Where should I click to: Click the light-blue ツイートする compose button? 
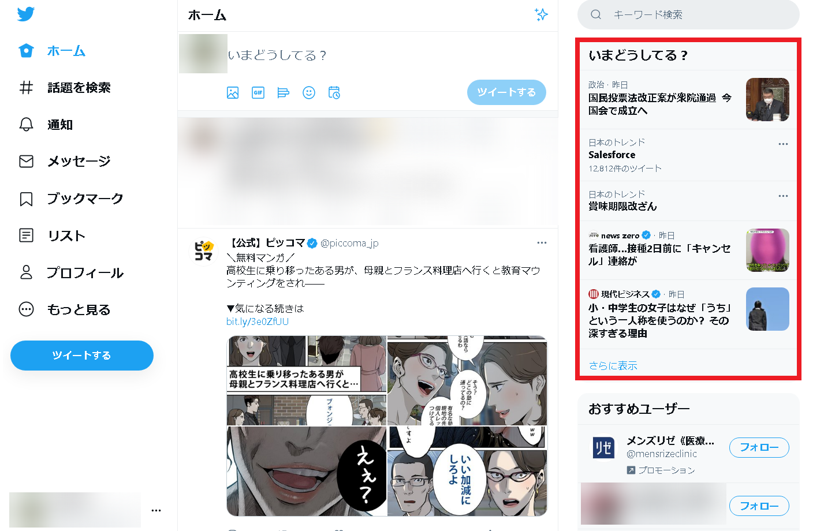point(506,92)
